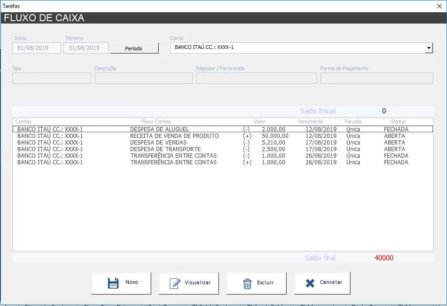Click the Término date field
The image size is (447, 306).
click(86, 48)
